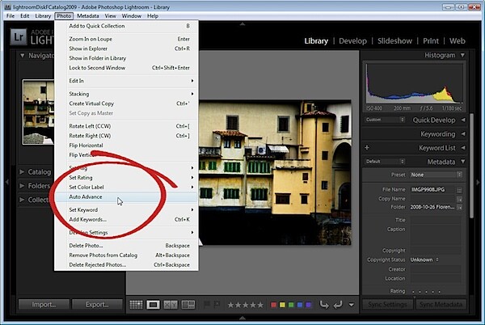Select Auto Advance menu item
485x325 pixels.
coord(126,197)
